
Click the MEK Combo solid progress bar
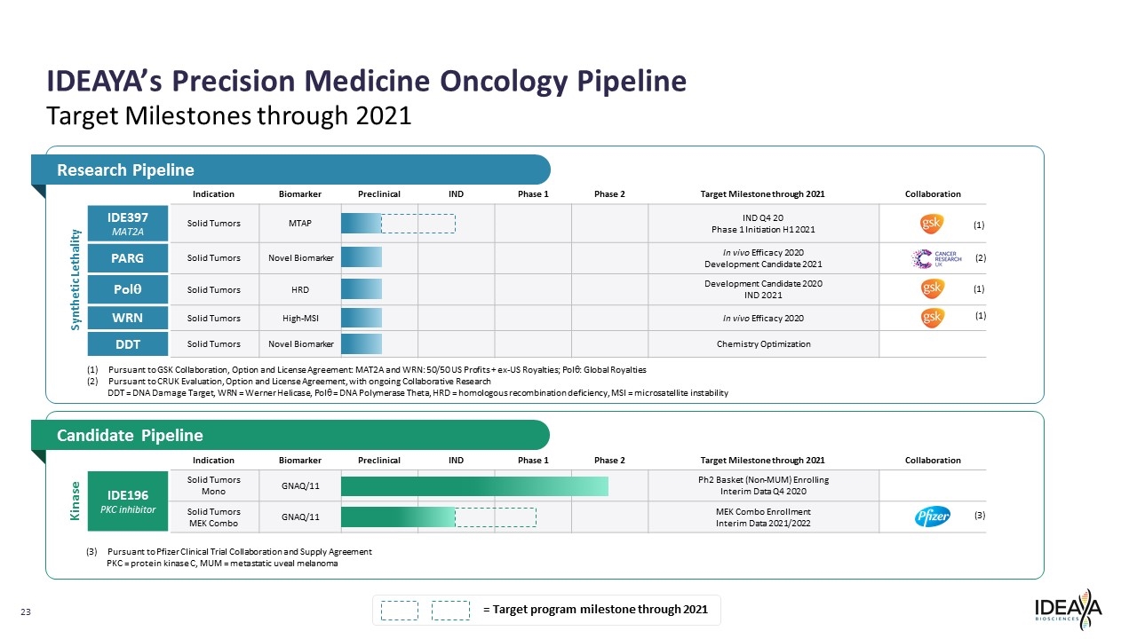pos(398,517)
